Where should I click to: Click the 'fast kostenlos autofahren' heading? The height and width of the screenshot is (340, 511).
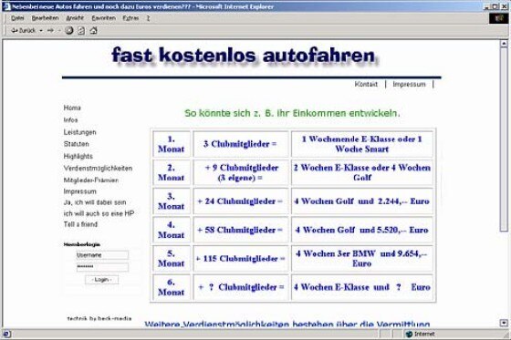[244, 56]
